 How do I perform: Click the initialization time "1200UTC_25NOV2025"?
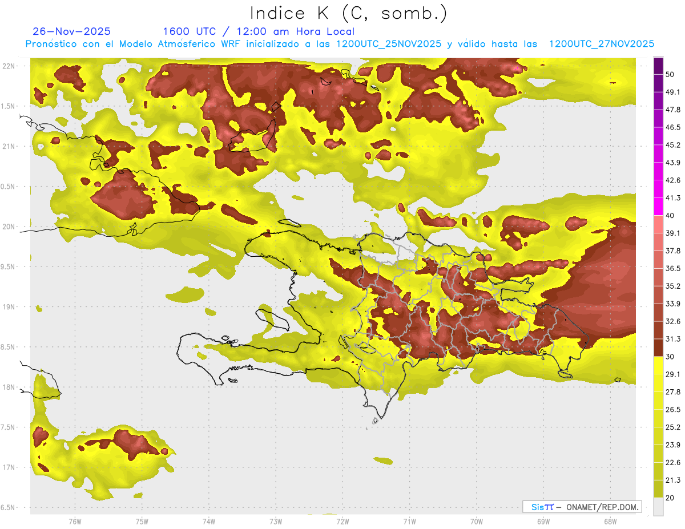(x=388, y=44)
